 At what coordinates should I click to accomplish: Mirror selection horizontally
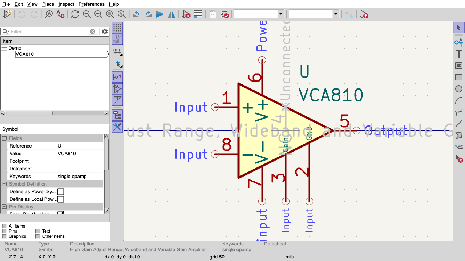171,14
